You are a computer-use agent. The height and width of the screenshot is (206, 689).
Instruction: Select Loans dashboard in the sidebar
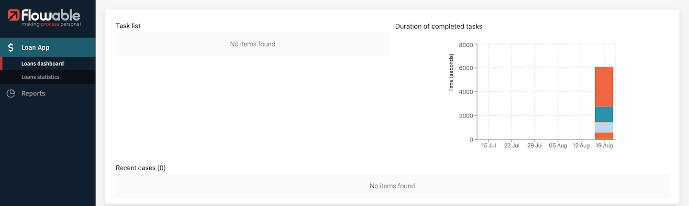[43, 64]
